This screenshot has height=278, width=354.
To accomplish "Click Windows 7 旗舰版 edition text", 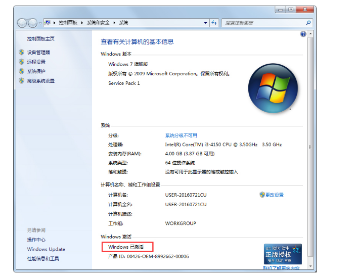I will click(128, 64).
